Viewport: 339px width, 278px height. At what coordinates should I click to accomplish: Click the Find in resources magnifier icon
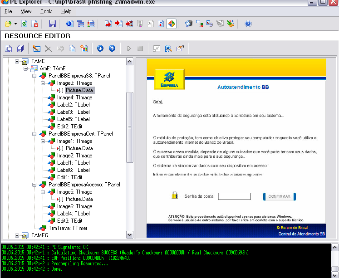tap(168, 49)
